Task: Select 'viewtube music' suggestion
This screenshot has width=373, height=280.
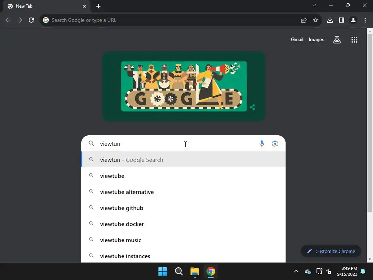Action: [184, 240]
